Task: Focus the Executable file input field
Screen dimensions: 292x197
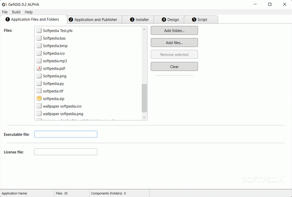Action: [66, 134]
